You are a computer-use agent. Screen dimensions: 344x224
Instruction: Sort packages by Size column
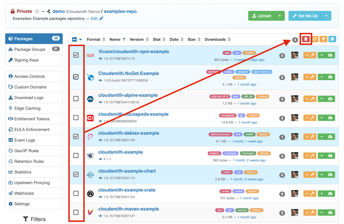(x=194, y=39)
